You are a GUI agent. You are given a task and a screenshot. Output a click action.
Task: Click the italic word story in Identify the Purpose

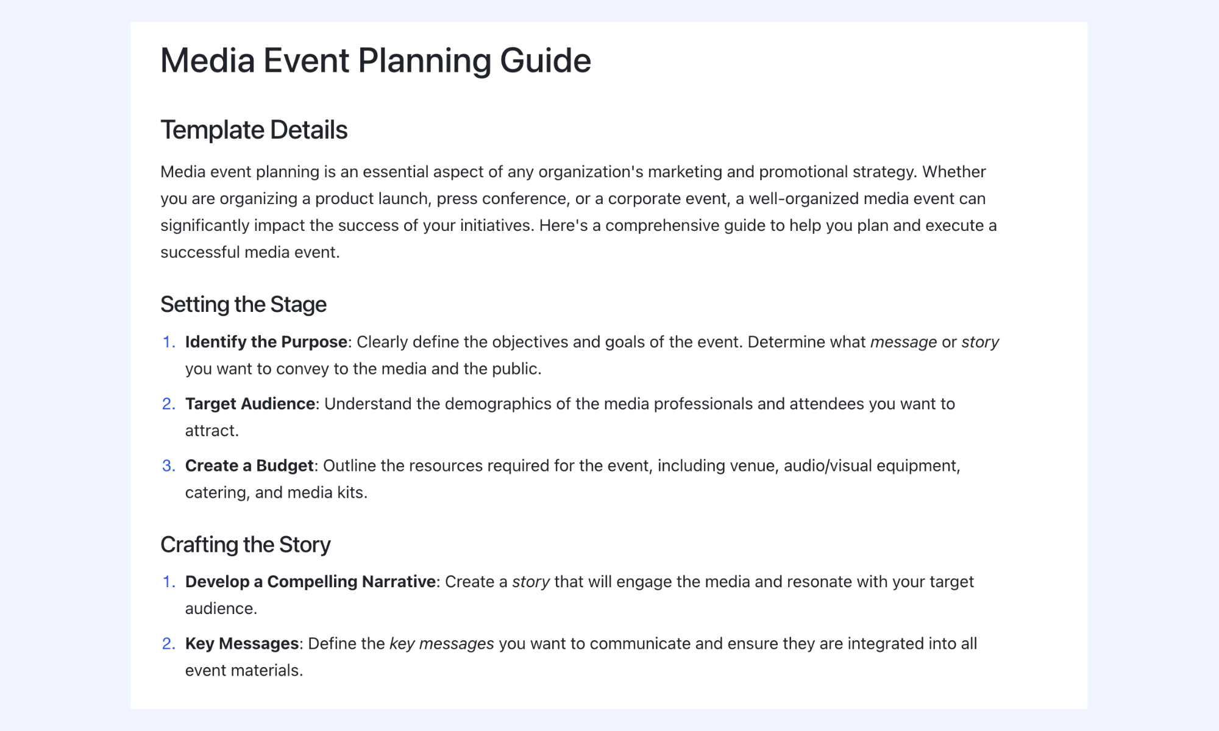980,342
